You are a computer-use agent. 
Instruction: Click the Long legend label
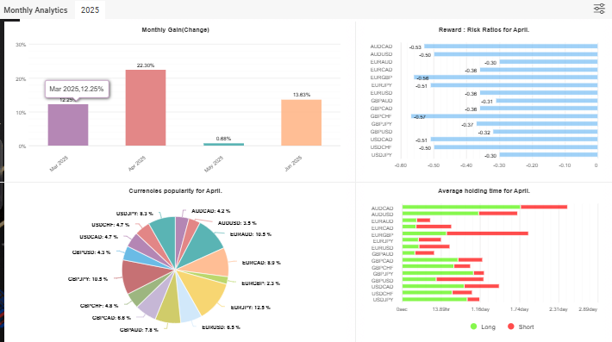(488, 326)
